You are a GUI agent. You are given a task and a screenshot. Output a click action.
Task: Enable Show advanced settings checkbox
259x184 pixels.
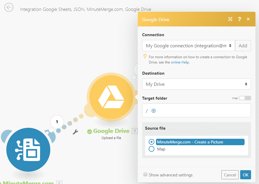pyautogui.click(x=145, y=175)
